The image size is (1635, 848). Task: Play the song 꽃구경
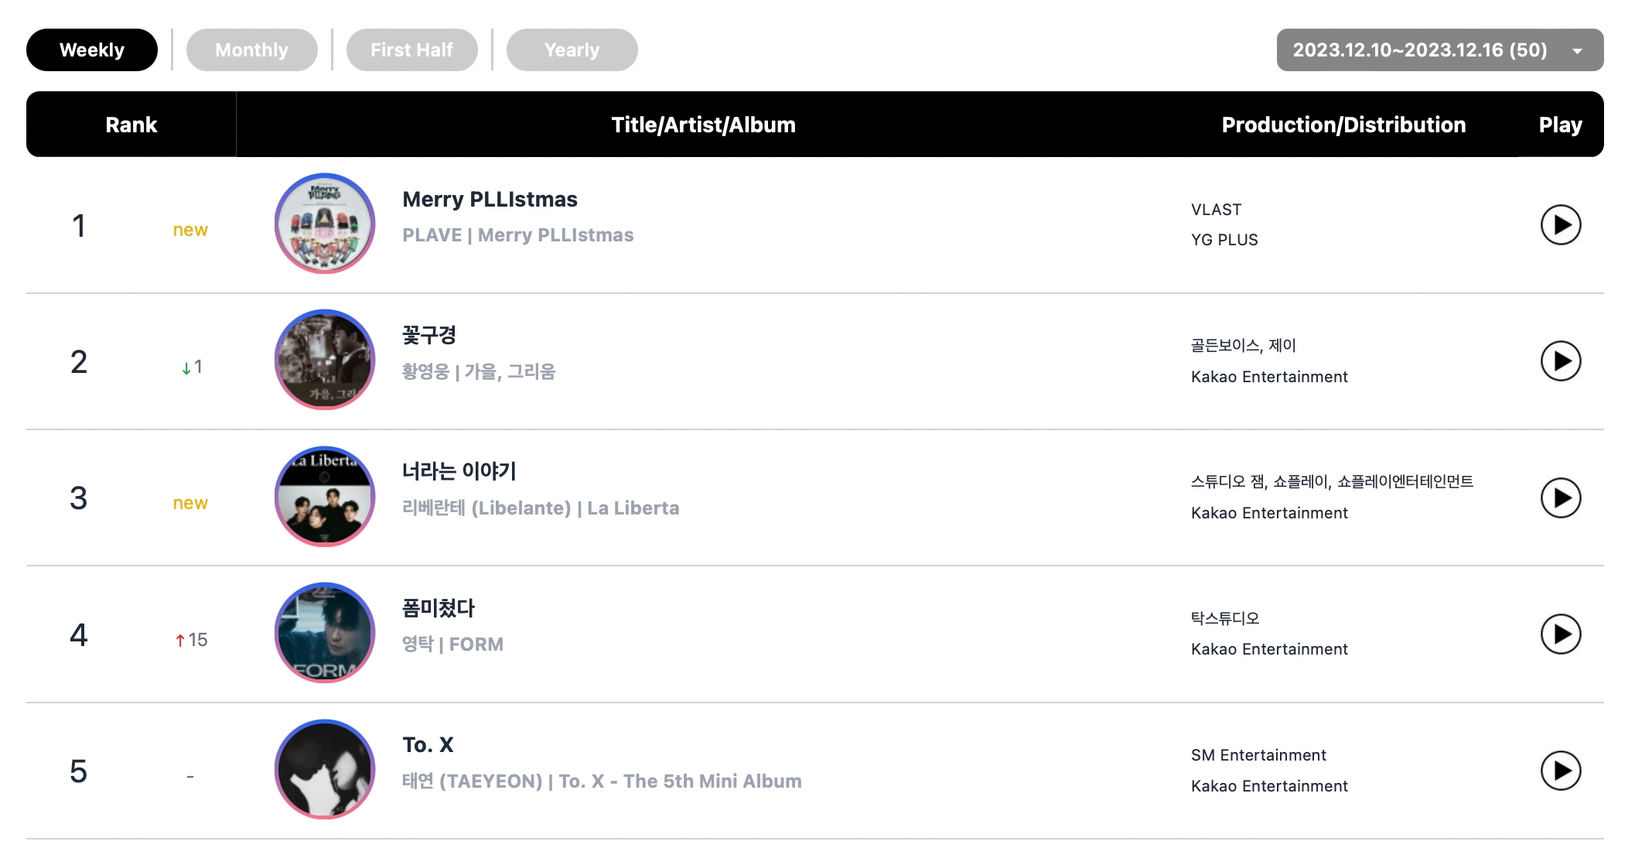pyautogui.click(x=1560, y=361)
